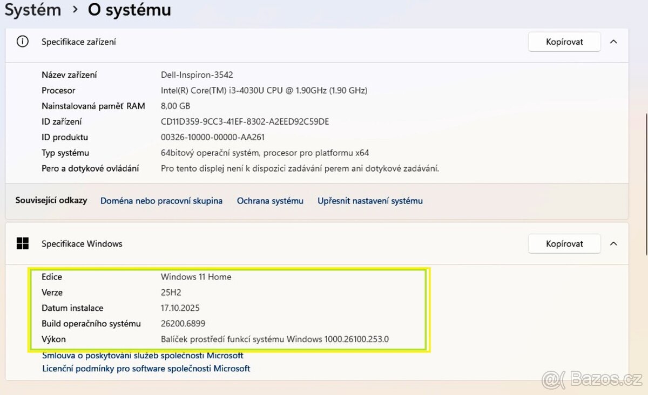
Task: Click the Windows logo icon beside Specifikace Windows
Action: coord(23,244)
